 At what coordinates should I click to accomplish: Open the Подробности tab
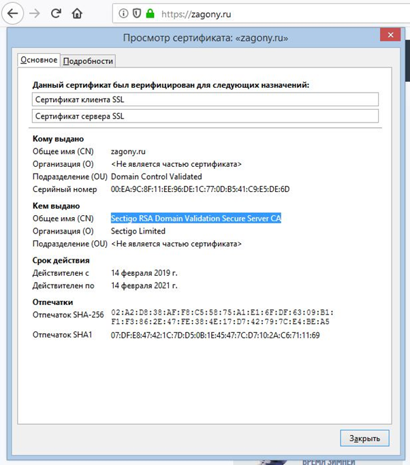[88, 61]
